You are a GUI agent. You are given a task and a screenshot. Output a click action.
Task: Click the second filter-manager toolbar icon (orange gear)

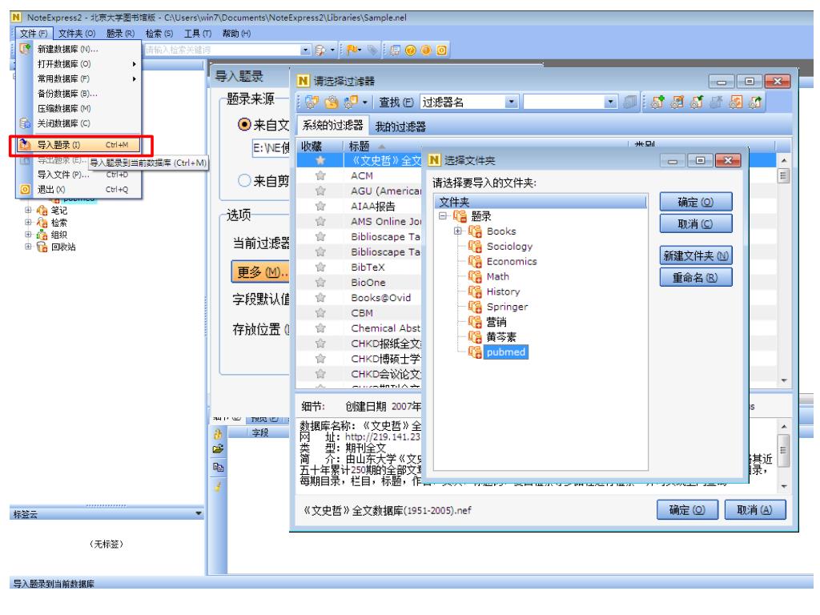tap(331, 102)
